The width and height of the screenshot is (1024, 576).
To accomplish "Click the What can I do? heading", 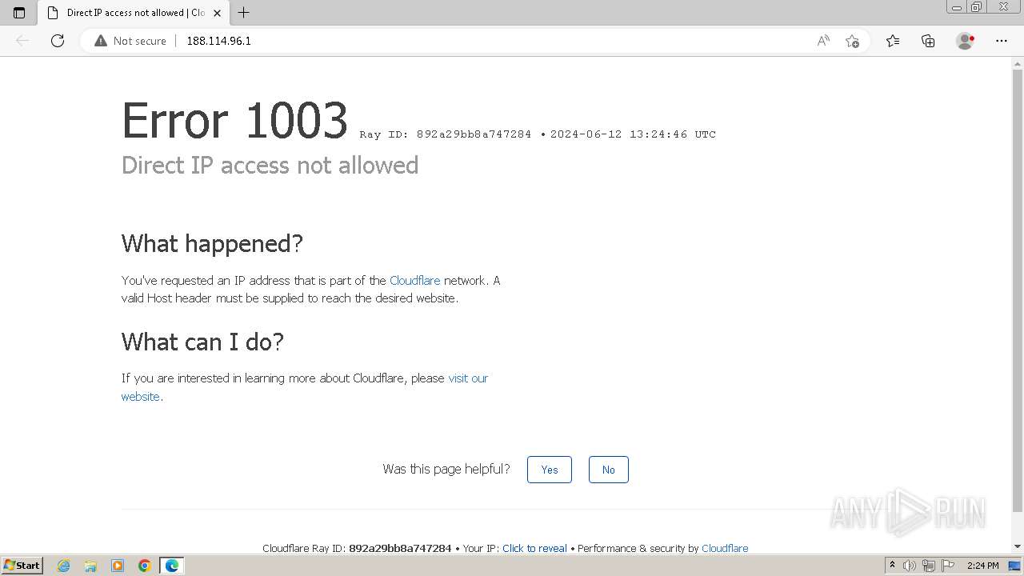I will pyautogui.click(x=202, y=342).
